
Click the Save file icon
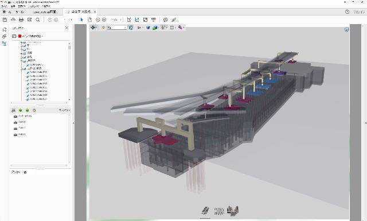pyautogui.click(x=5, y=20)
